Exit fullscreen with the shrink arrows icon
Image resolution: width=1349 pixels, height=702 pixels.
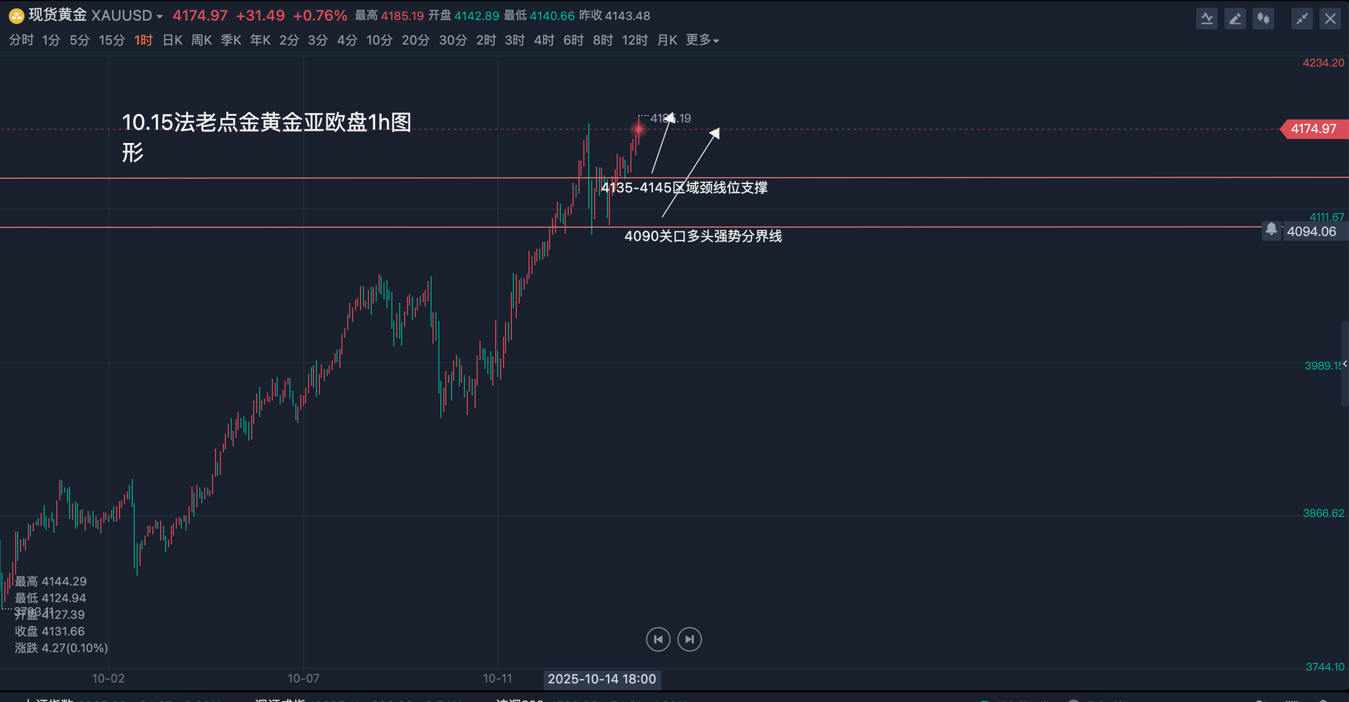(x=1302, y=19)
